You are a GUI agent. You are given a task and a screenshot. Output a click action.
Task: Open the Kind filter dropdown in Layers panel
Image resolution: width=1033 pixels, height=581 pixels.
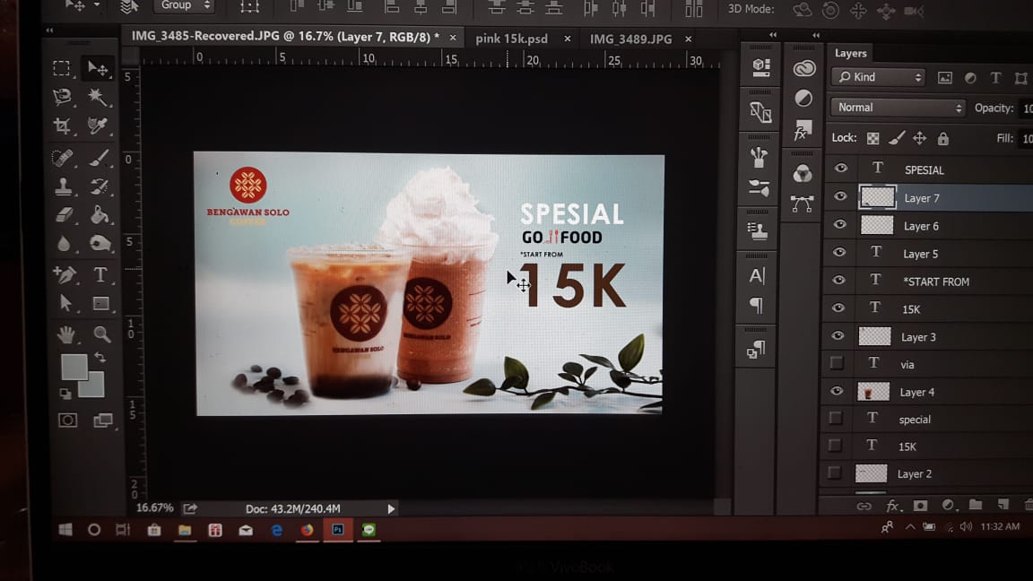click(x=877, y=77)
